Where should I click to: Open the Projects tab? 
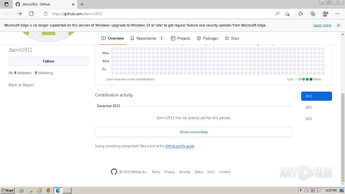click(x=181, y=38)
